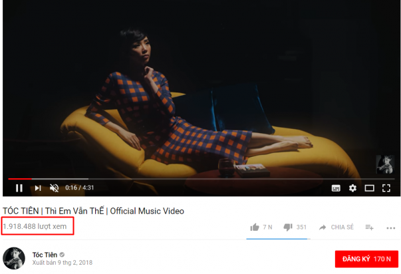
Task: Open the player settings gear
Action: (352, 188)
